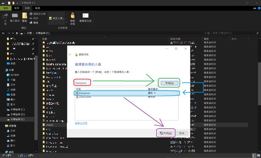This screenshot has width=261, height=158.
Task: Go up one folder with the up arrow
Action: pyautogui.click(x=17, y=33)
